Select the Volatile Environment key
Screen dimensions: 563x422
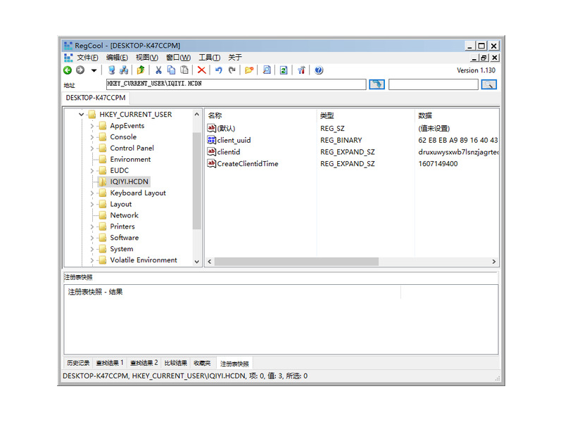point(144,260)
